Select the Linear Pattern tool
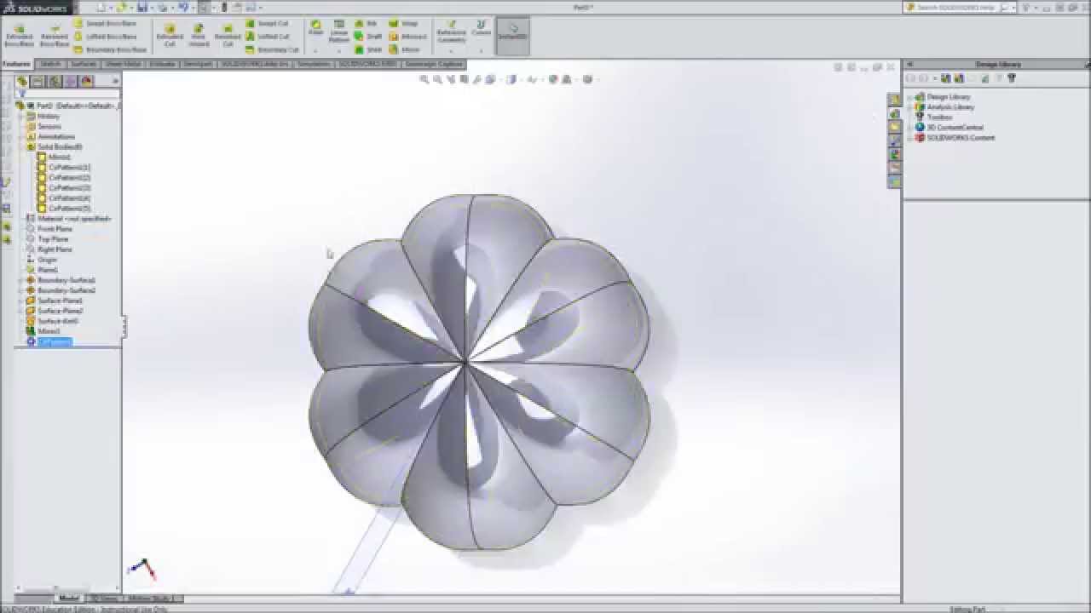Screen dimensions: 1091x613 (x=339, y=32)
